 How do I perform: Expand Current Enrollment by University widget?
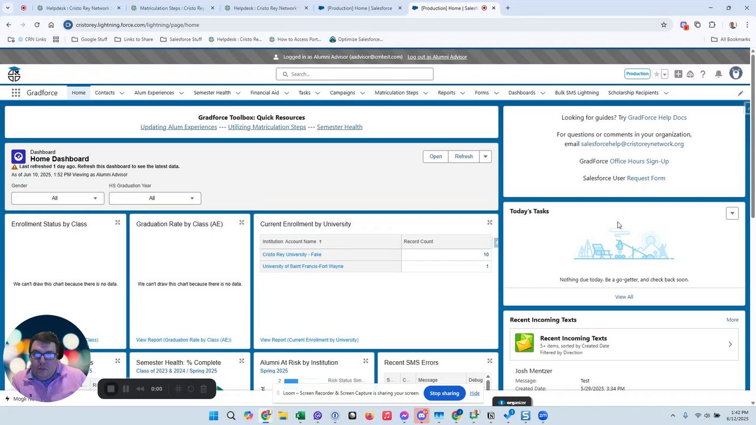coord(490,223)
